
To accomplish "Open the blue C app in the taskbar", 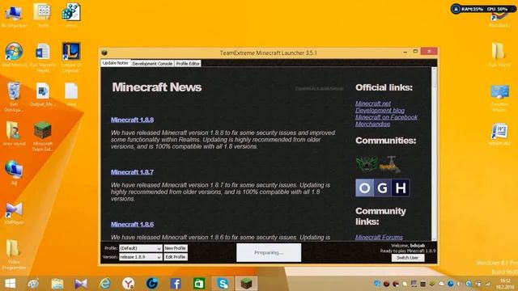I will (152, 284).
